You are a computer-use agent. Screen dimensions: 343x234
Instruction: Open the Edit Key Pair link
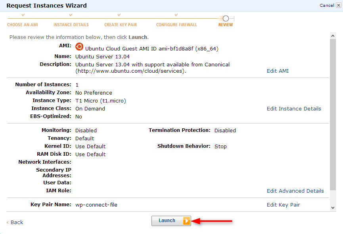283,205
